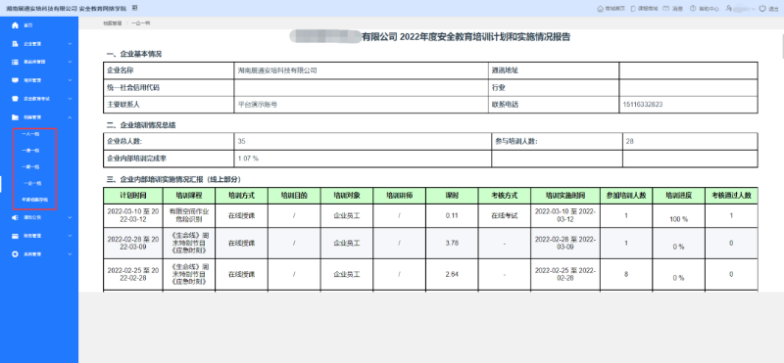
Task: Open the 年度档案存档 submenu item
Action: [x=35, y=200]
